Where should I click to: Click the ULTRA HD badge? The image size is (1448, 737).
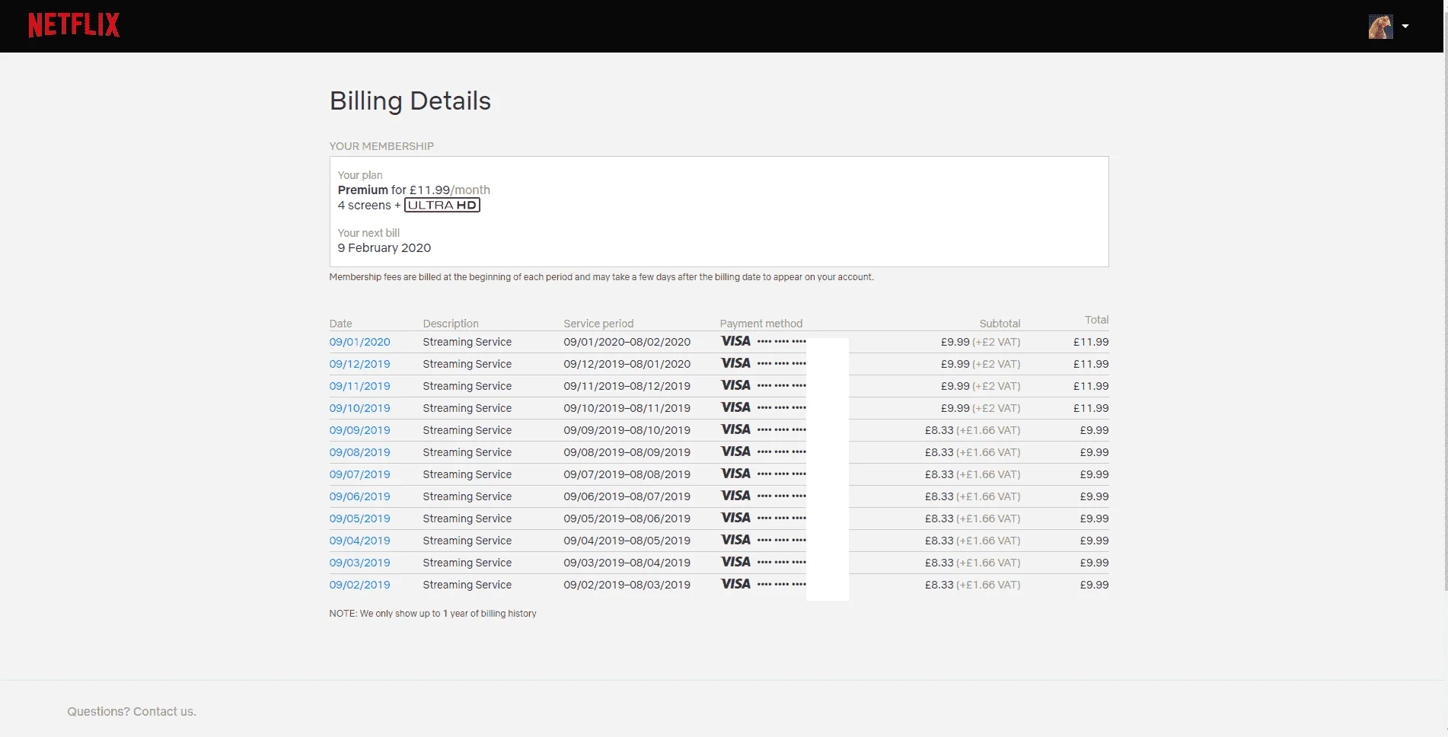coord(442,205)
